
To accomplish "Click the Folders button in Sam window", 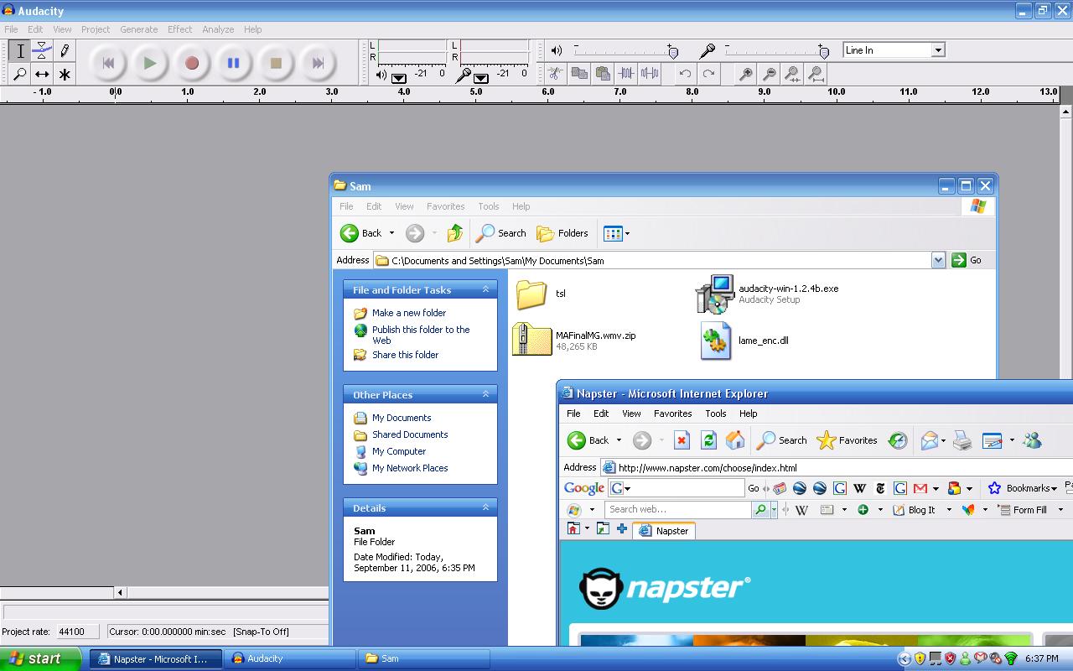I will click(562, 233).
